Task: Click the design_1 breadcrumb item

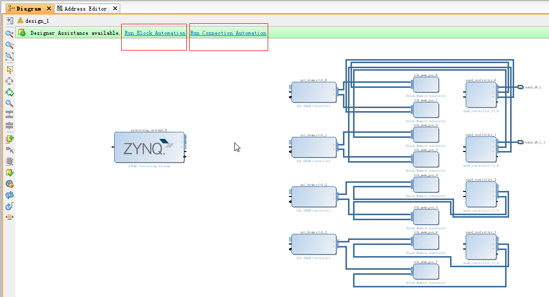Action: coord(36,21)
